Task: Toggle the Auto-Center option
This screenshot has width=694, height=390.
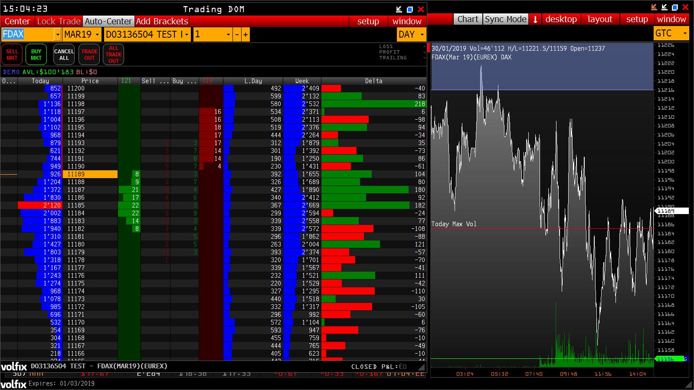Action: pyautogui.click(x=108, y=21)
